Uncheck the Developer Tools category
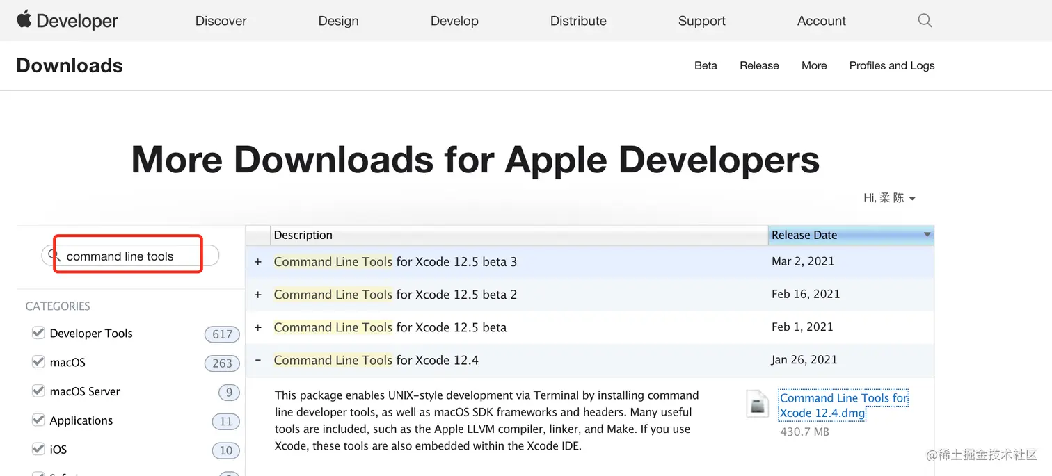1052x476 pixels. tap(38, 334)
